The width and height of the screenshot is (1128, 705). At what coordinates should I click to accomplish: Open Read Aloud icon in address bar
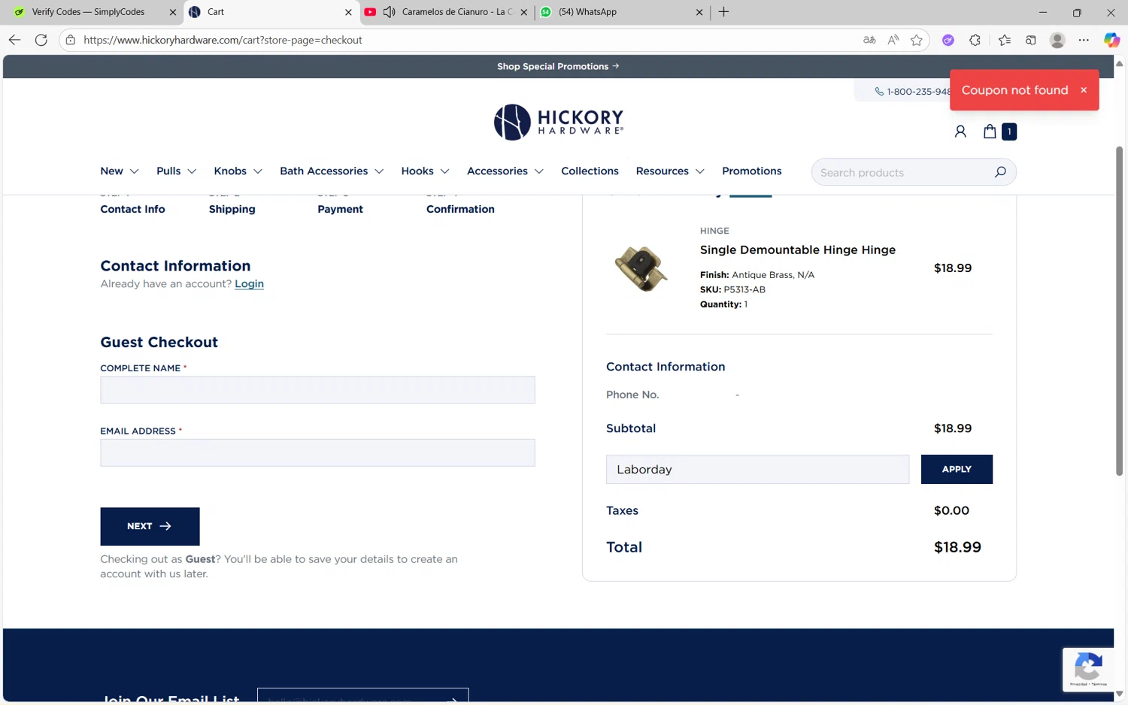893,40
